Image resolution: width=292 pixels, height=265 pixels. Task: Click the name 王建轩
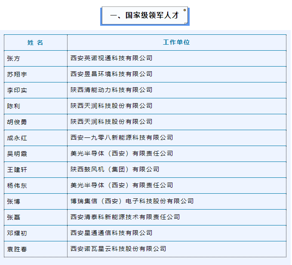[x=17, y=170]
